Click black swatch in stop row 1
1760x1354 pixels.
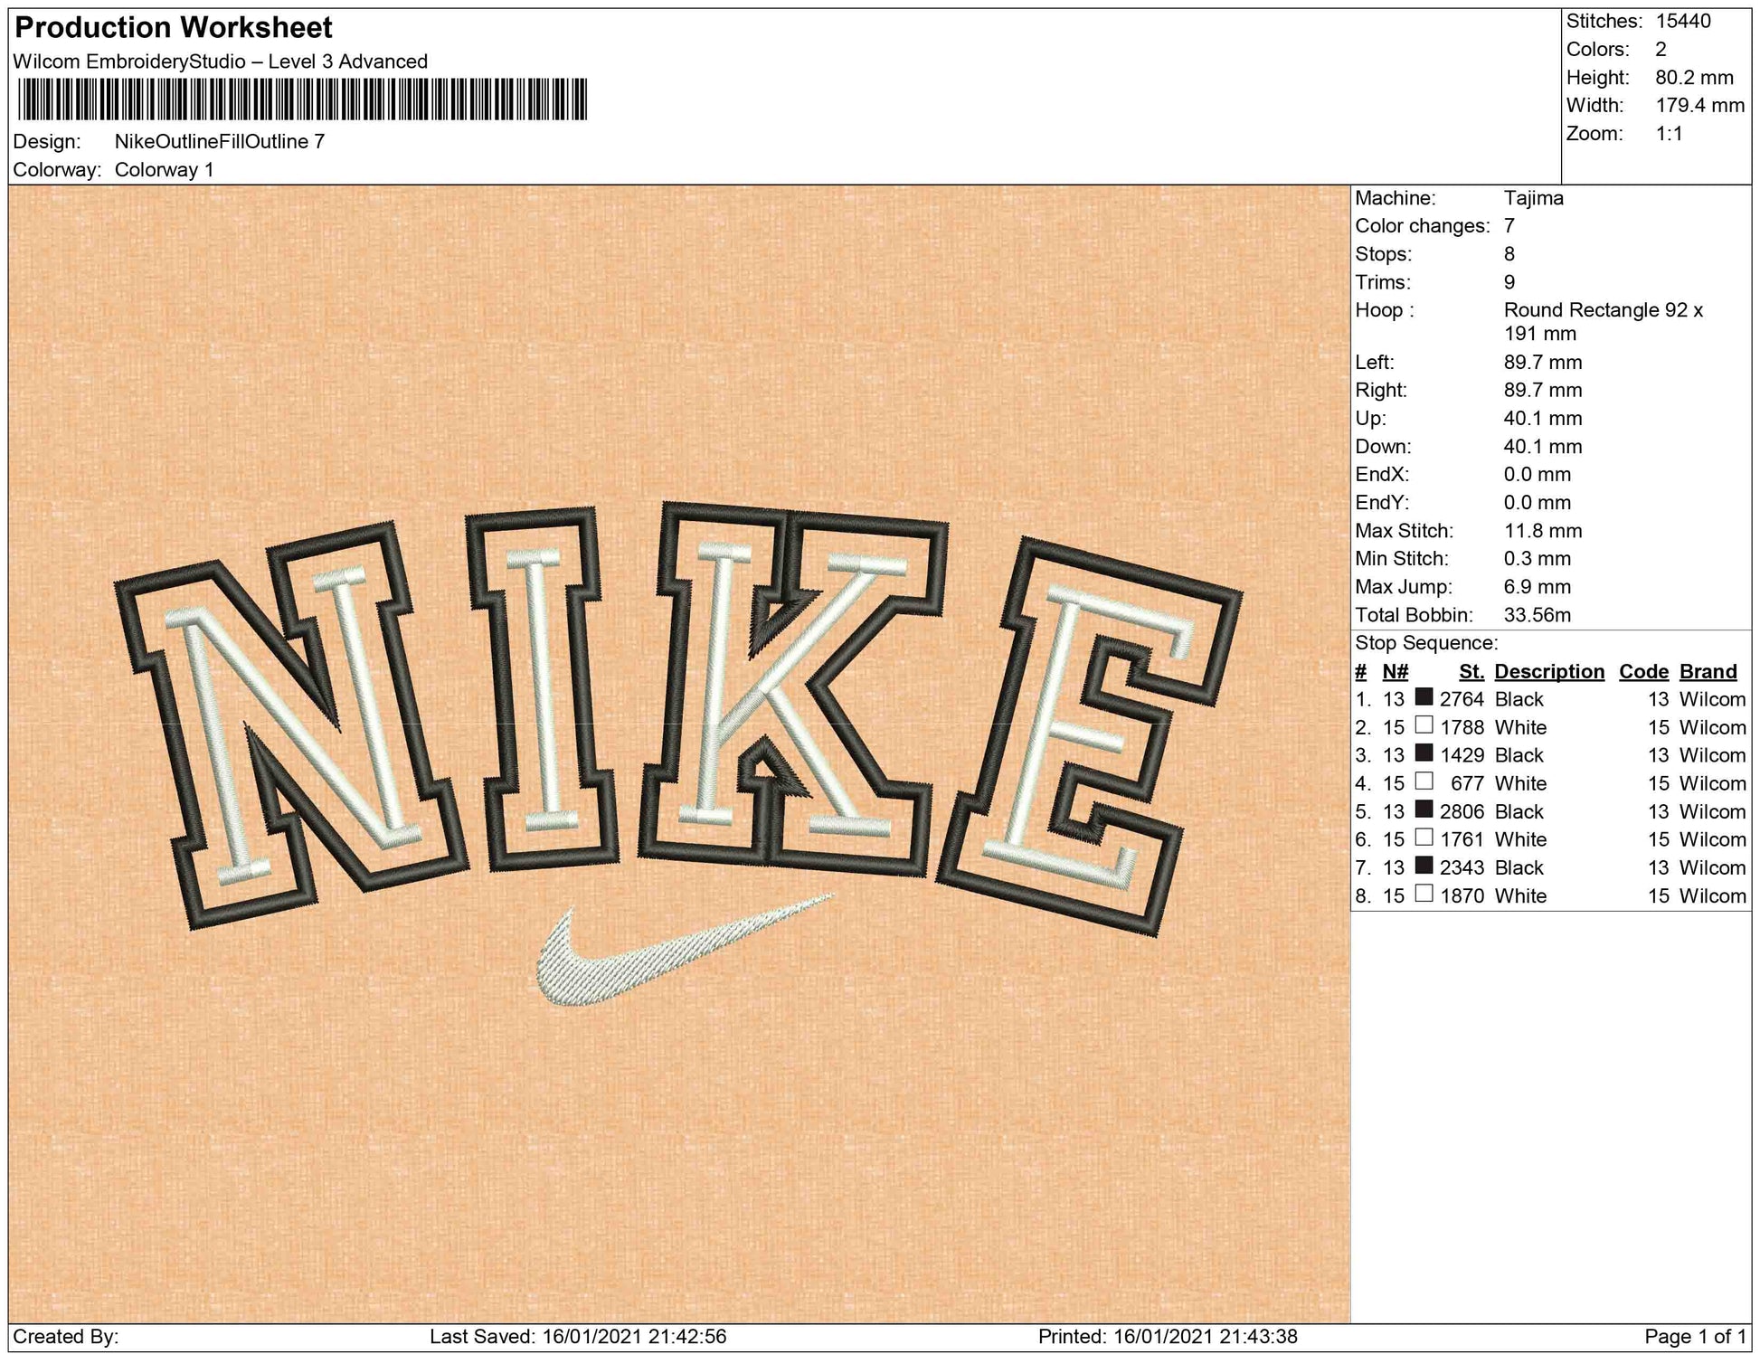[x=1424, y=697]
